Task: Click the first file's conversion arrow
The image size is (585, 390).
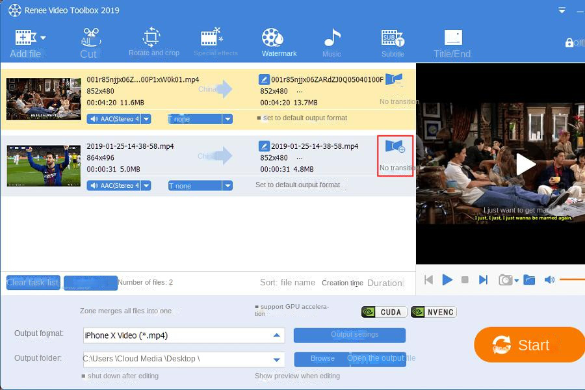Action: [224, 89]
